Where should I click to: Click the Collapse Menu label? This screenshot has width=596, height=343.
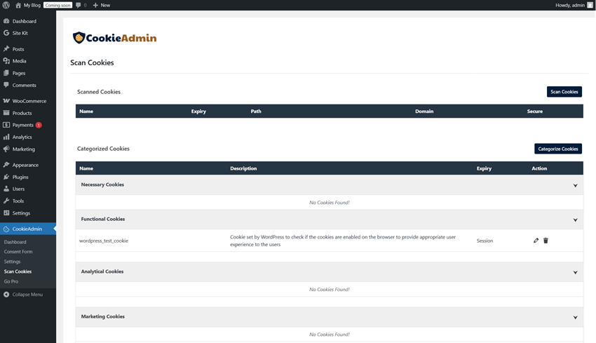click(x=27, y=295)
